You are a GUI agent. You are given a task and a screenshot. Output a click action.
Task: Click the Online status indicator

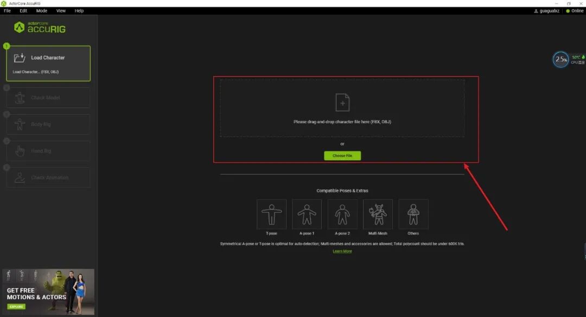pyautogui.click(x=575, y=11)
